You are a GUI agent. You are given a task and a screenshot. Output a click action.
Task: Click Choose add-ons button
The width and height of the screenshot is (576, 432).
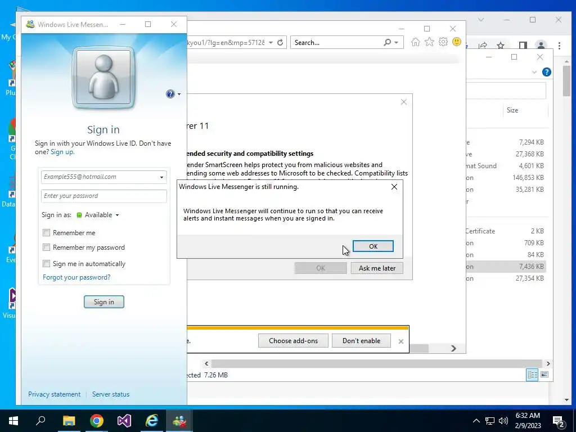(293, 340)
